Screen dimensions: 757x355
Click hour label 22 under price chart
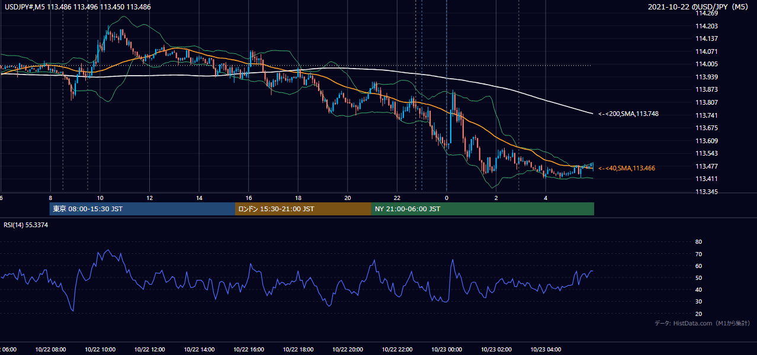397,198
